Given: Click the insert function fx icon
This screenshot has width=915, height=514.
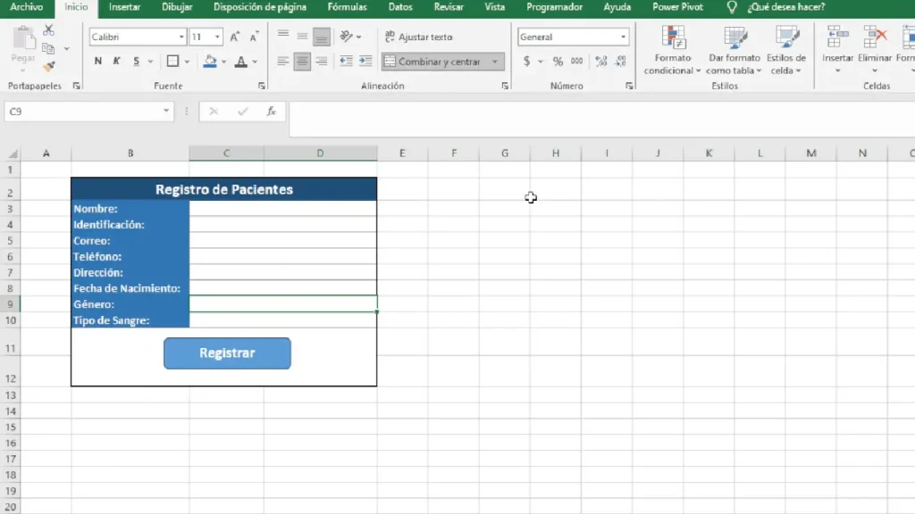Looking at the screenshot, I should pyautogui.click(x=272, y=112).
